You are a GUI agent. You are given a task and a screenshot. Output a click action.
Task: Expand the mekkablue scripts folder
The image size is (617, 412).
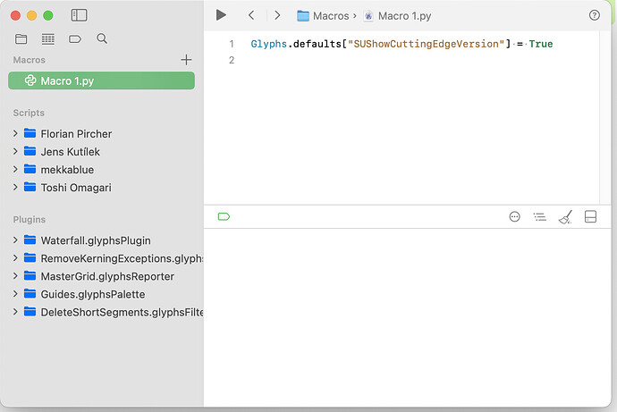[x=15, y=170]
